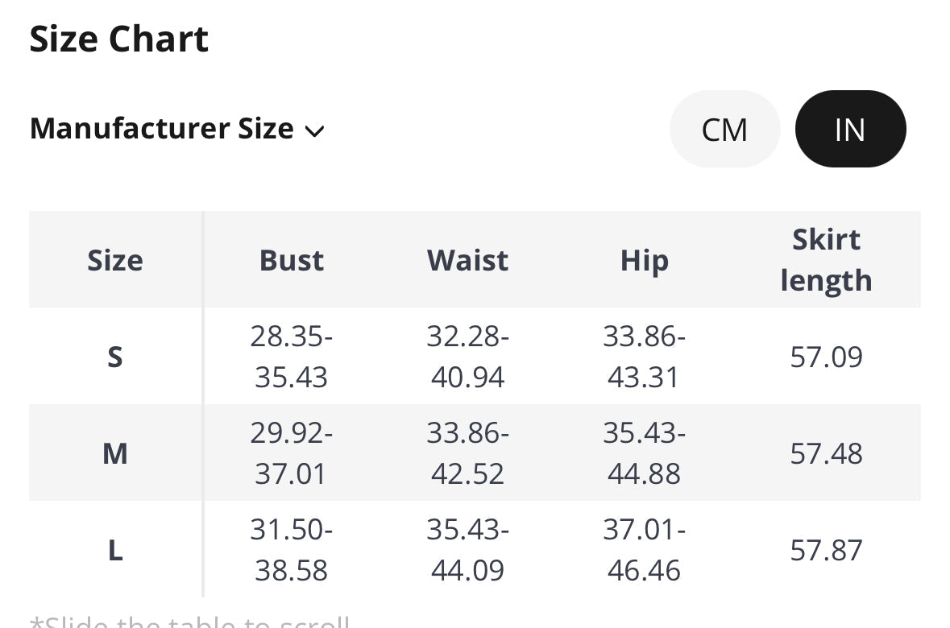Click the Size column header

115,260
